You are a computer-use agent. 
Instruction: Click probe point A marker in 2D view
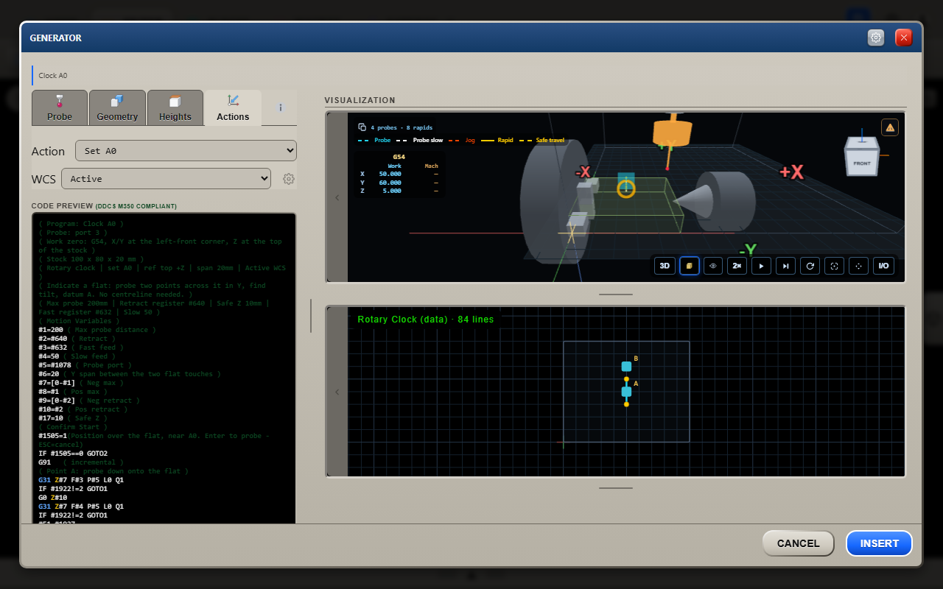[626, 391]
